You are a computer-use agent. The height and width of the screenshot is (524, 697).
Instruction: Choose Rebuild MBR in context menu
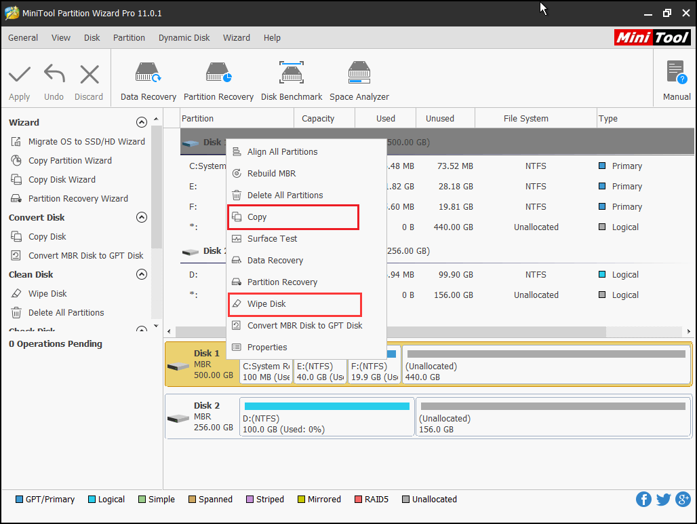click(306, 174)
